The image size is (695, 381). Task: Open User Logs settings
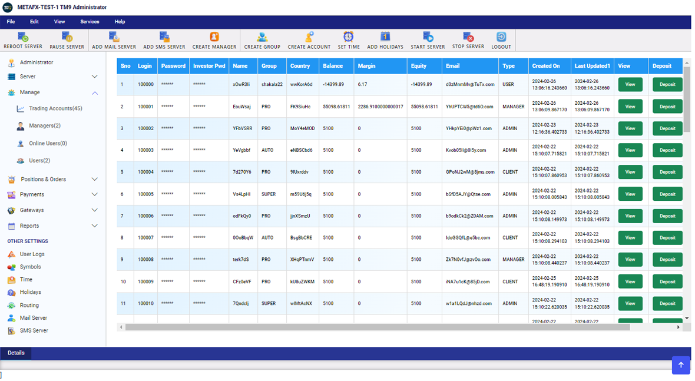[x=32, y=254]
